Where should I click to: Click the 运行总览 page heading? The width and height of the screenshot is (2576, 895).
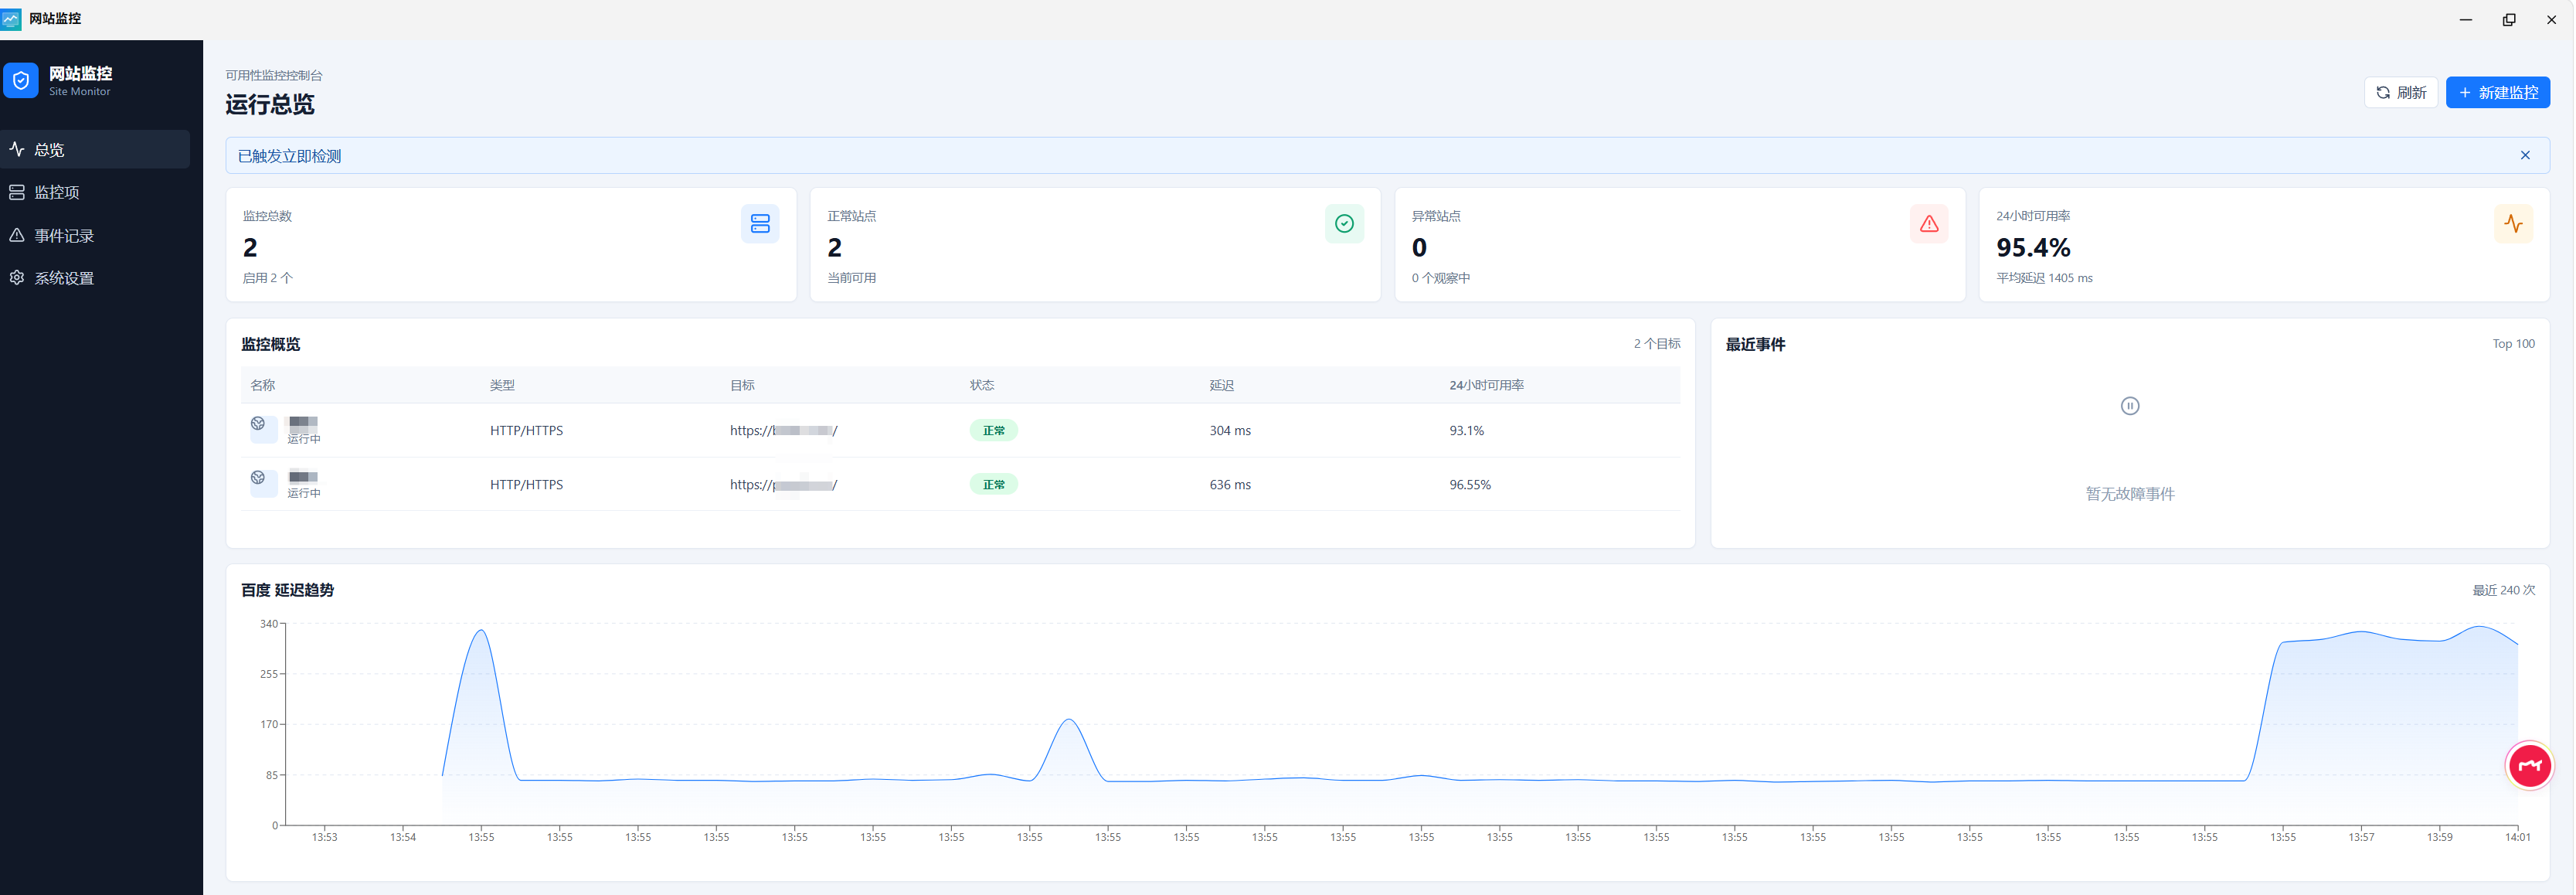click(270, 104)
